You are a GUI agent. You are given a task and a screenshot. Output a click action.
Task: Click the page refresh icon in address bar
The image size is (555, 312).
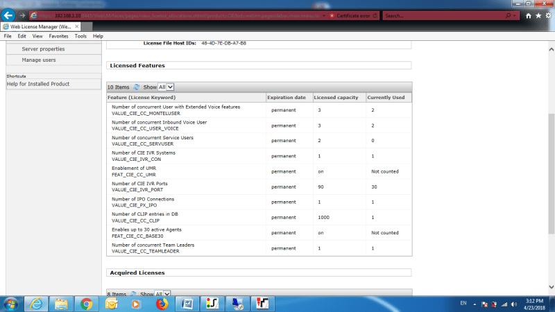click(375, 15)
